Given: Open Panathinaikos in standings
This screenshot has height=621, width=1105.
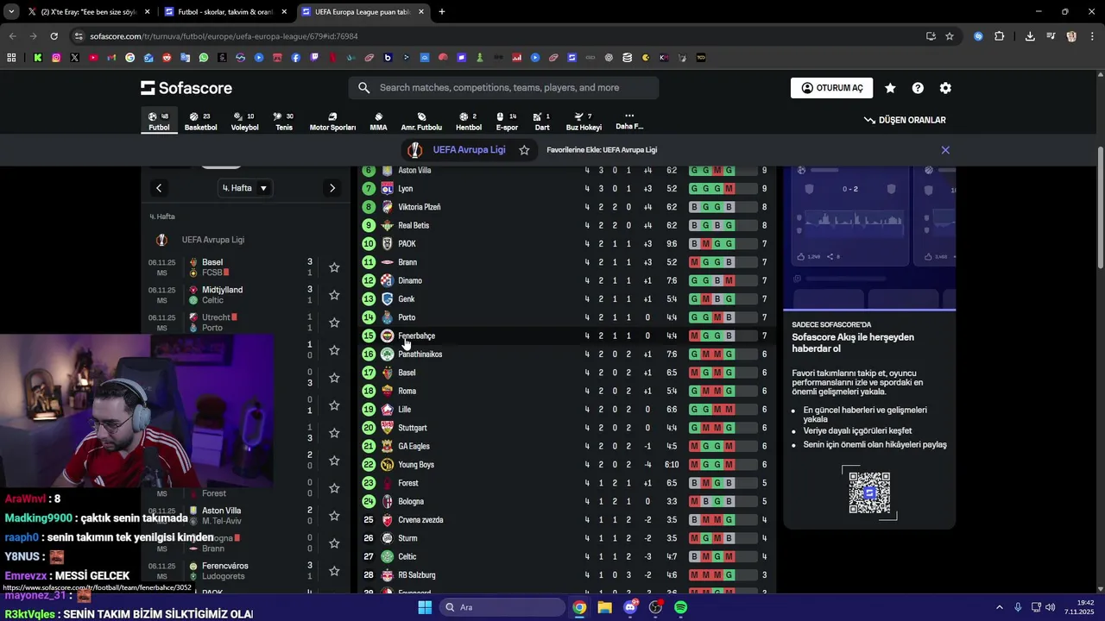Looking at the screenshot, I should pos(420,354).
